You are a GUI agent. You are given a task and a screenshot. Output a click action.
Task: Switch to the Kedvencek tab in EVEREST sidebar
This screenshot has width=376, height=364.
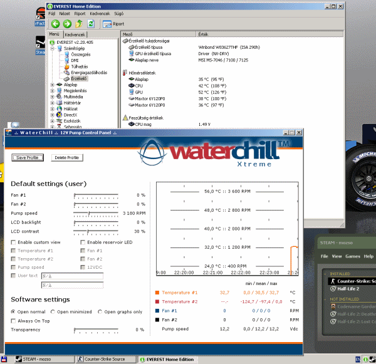[75, 34]
